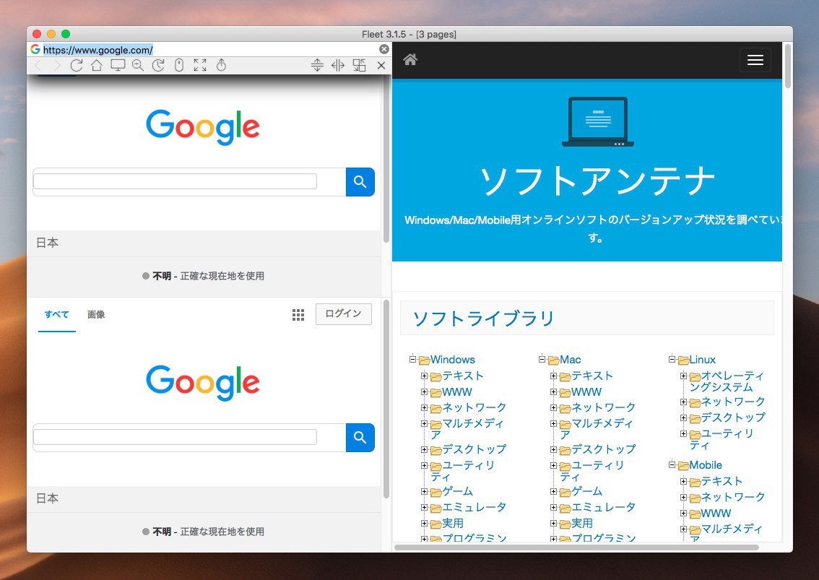Focus the search box in the lower Google pane
Image resolution: width=819 pixels, height=580 pixels.
[x=175, y=437]
